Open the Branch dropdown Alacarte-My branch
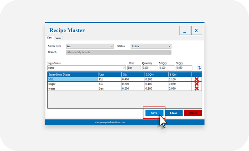This screenshot has width=249, height=151. point(119,52)
